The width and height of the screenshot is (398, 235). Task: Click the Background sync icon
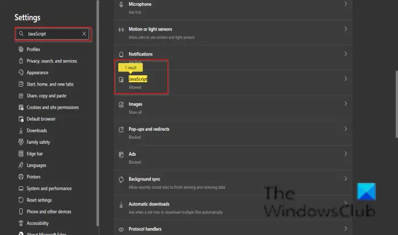pyautogui.click(x=121, y=180)
